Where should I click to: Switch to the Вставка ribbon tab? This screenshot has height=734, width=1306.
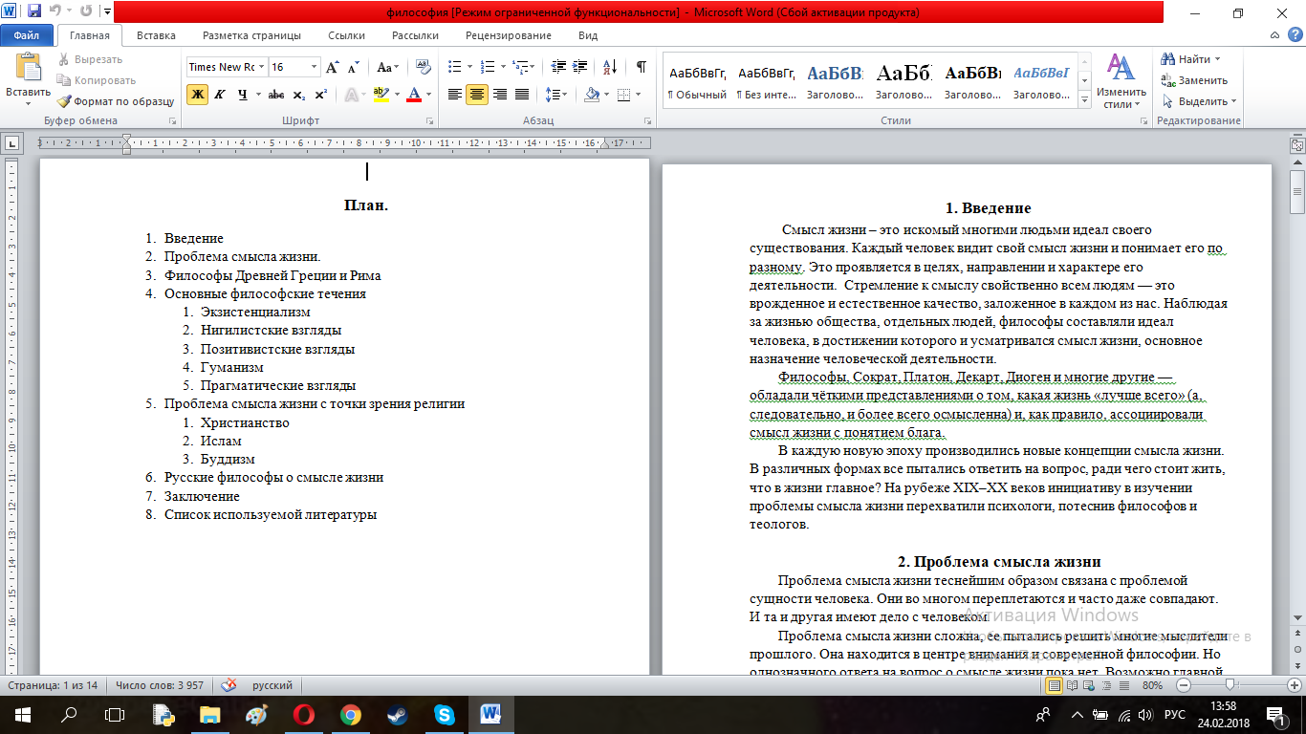pos(156,35)
